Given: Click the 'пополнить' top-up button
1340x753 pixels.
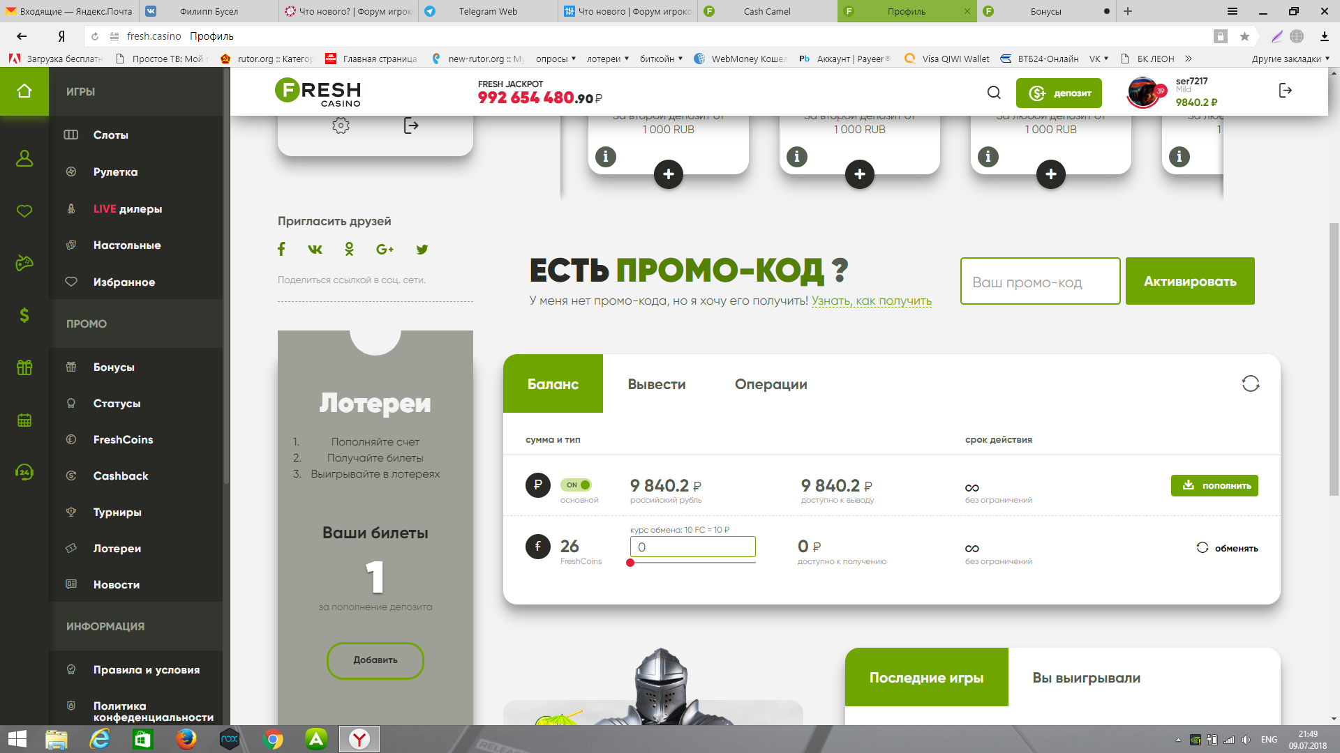Looking at the screenshot, I should point(1214,485).
